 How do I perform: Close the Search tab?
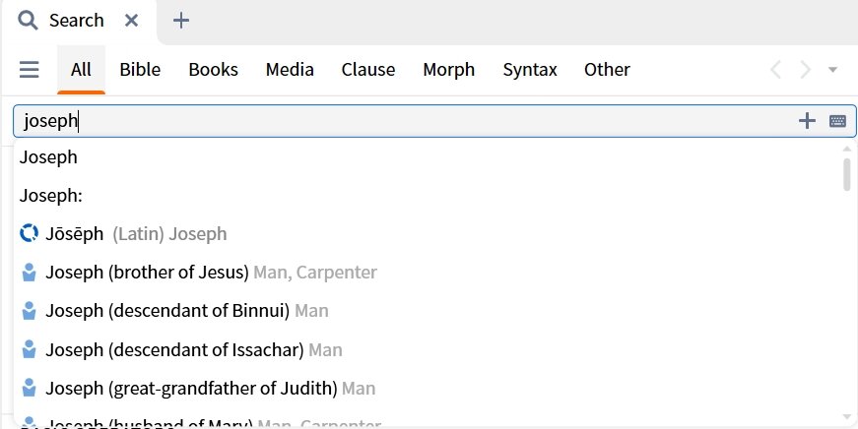[x=131, y=21]
